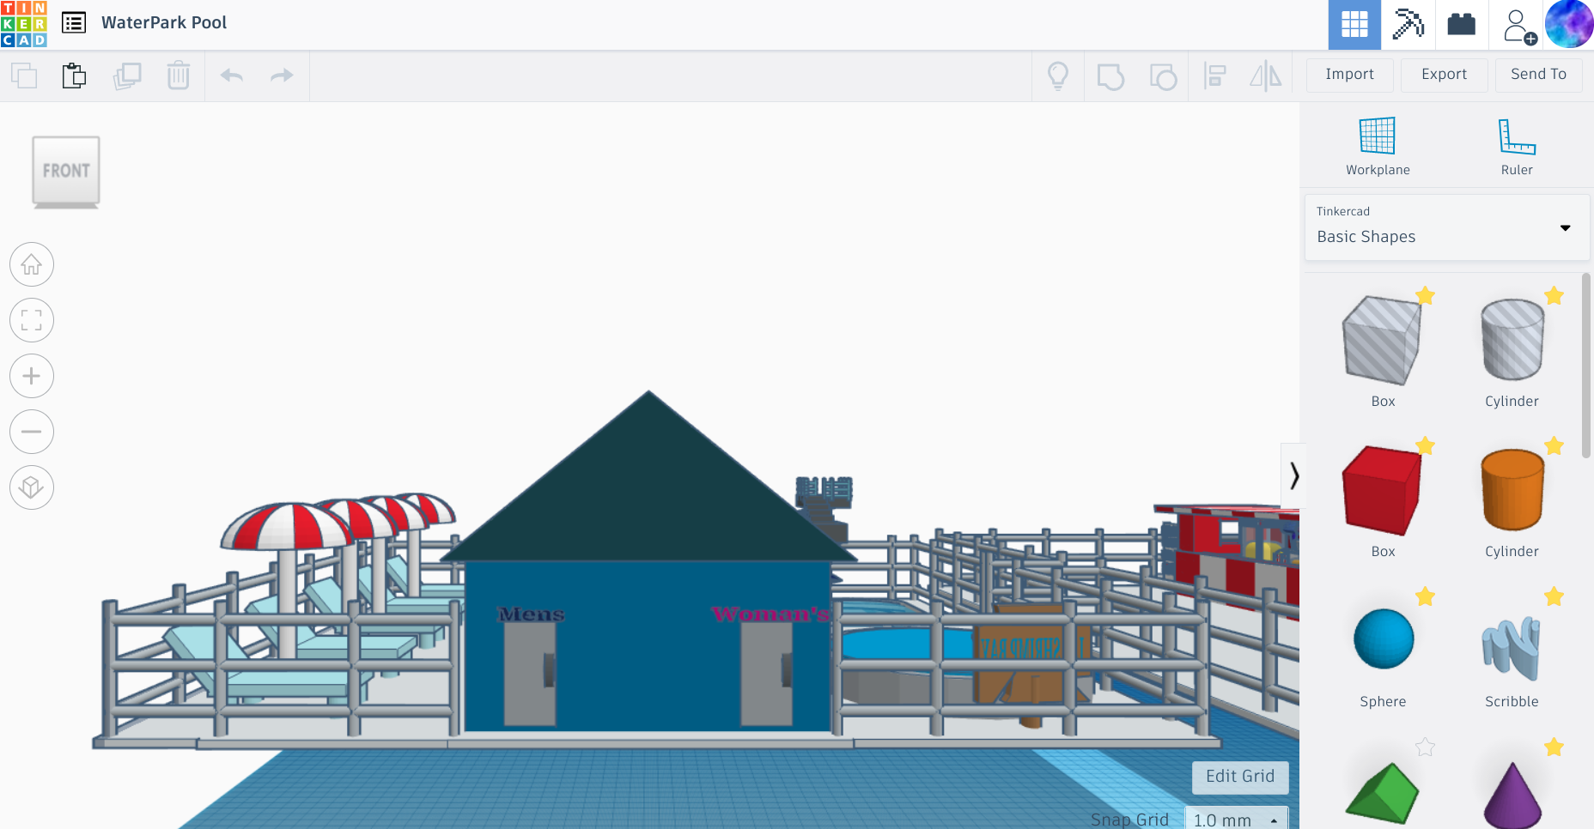This screenshot has width=1594, height=829.
Task: Invite collaborators with add person icon
Action: (1518, 26)
